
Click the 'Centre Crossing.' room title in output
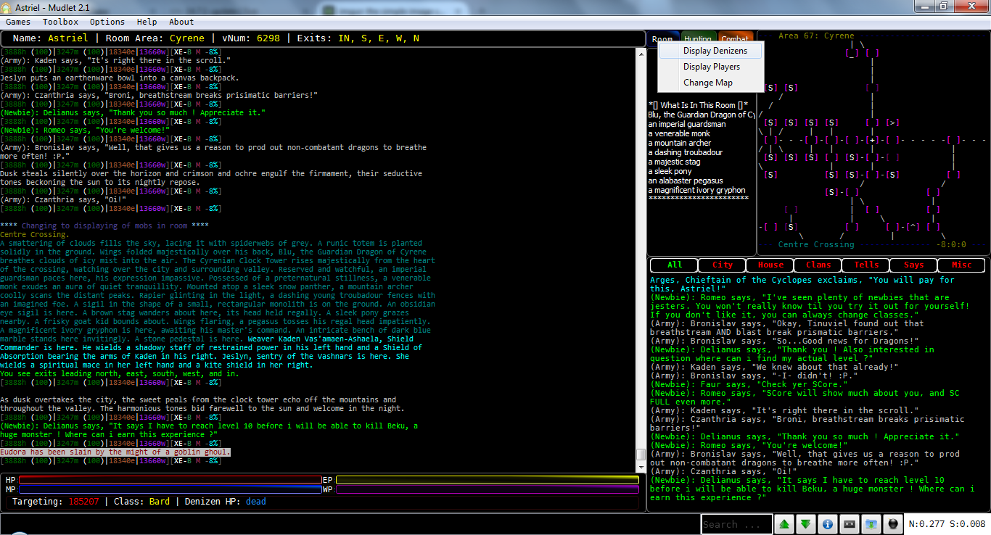(35, 235)
